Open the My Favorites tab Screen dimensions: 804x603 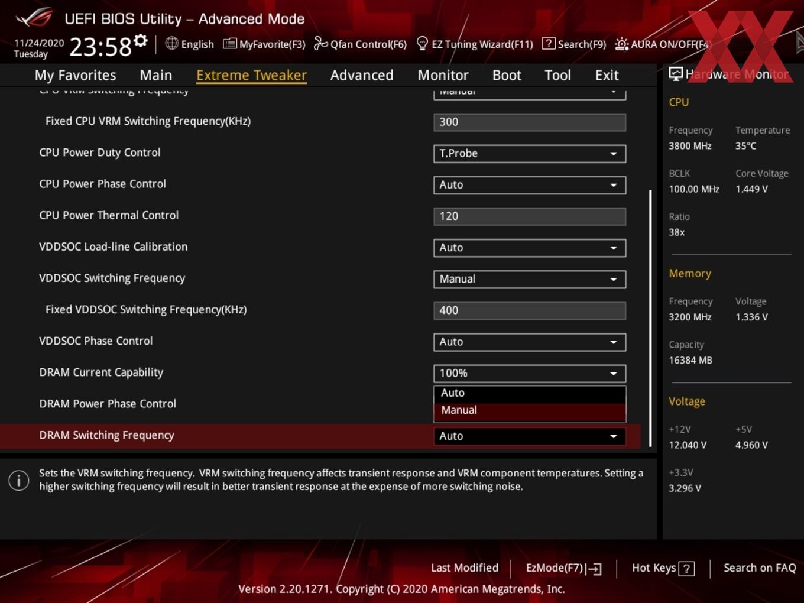tap(75, 75)
